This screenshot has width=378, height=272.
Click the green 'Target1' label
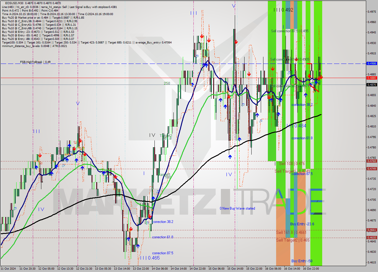(x=164, y=174)
